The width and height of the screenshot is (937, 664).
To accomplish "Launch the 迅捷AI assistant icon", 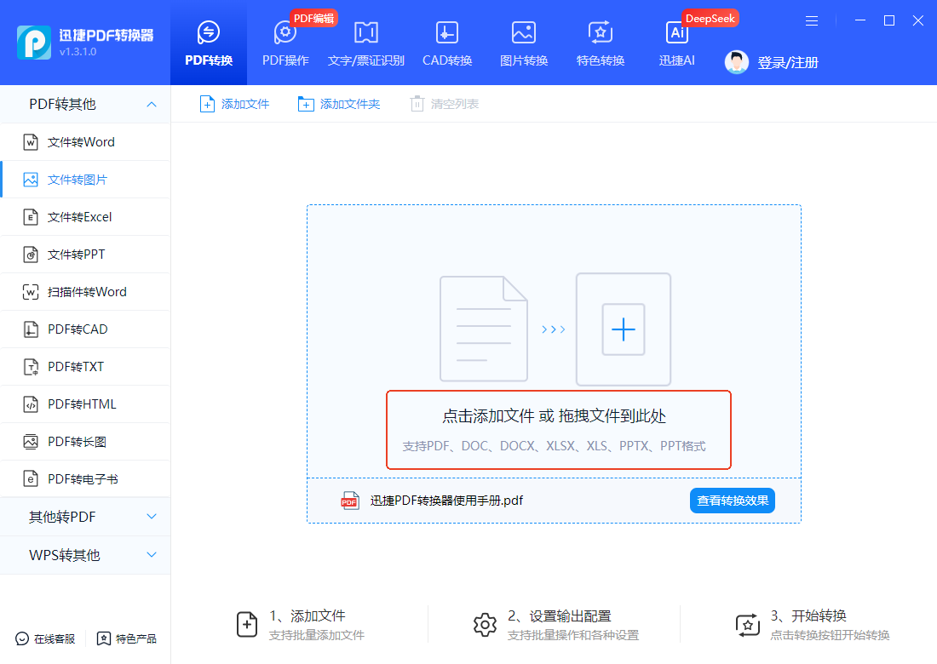I will [677, 33].
